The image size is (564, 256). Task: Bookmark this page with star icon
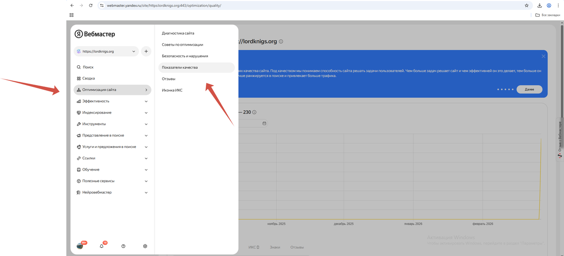[x=527, y=6]
